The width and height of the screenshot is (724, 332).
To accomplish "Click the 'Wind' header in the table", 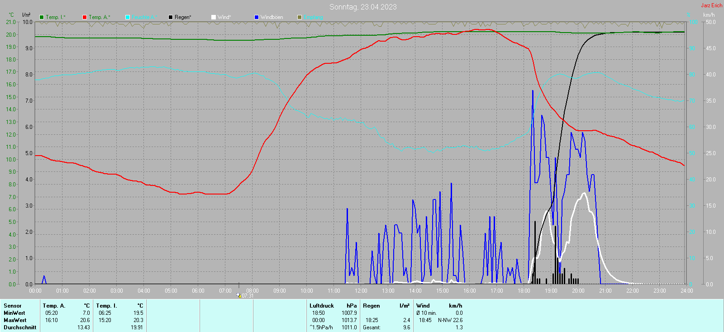I will point(423,306).
